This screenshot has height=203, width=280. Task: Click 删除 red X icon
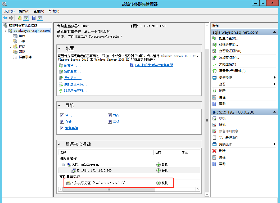pyautogui.click(x=214, y=151)
